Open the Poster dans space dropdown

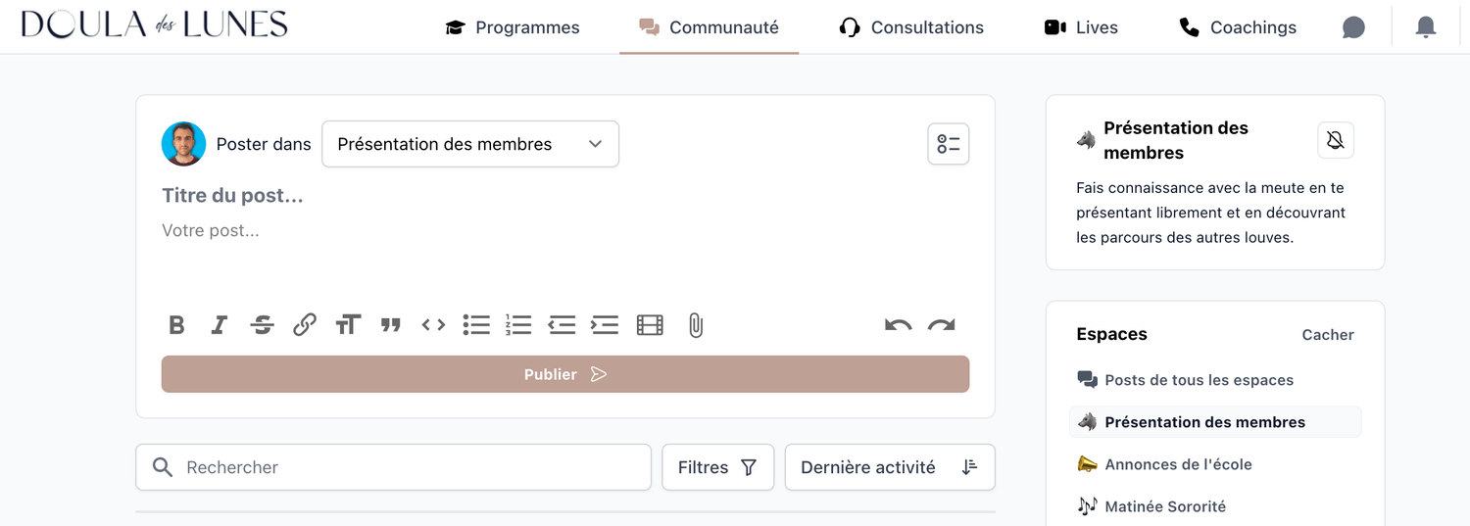470,144
